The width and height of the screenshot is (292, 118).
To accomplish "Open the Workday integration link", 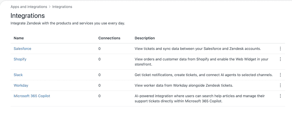I will pos(21,85).
